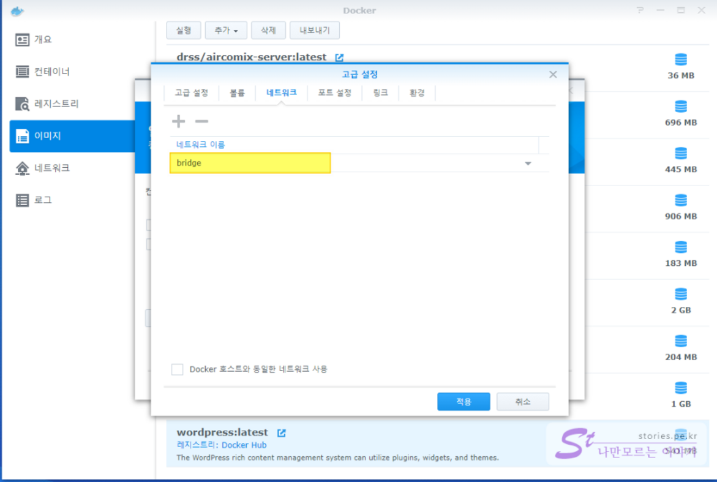Open the 추가 dropdown button
Viewport: 717px width, 482px height.
[x=226, y=30]
